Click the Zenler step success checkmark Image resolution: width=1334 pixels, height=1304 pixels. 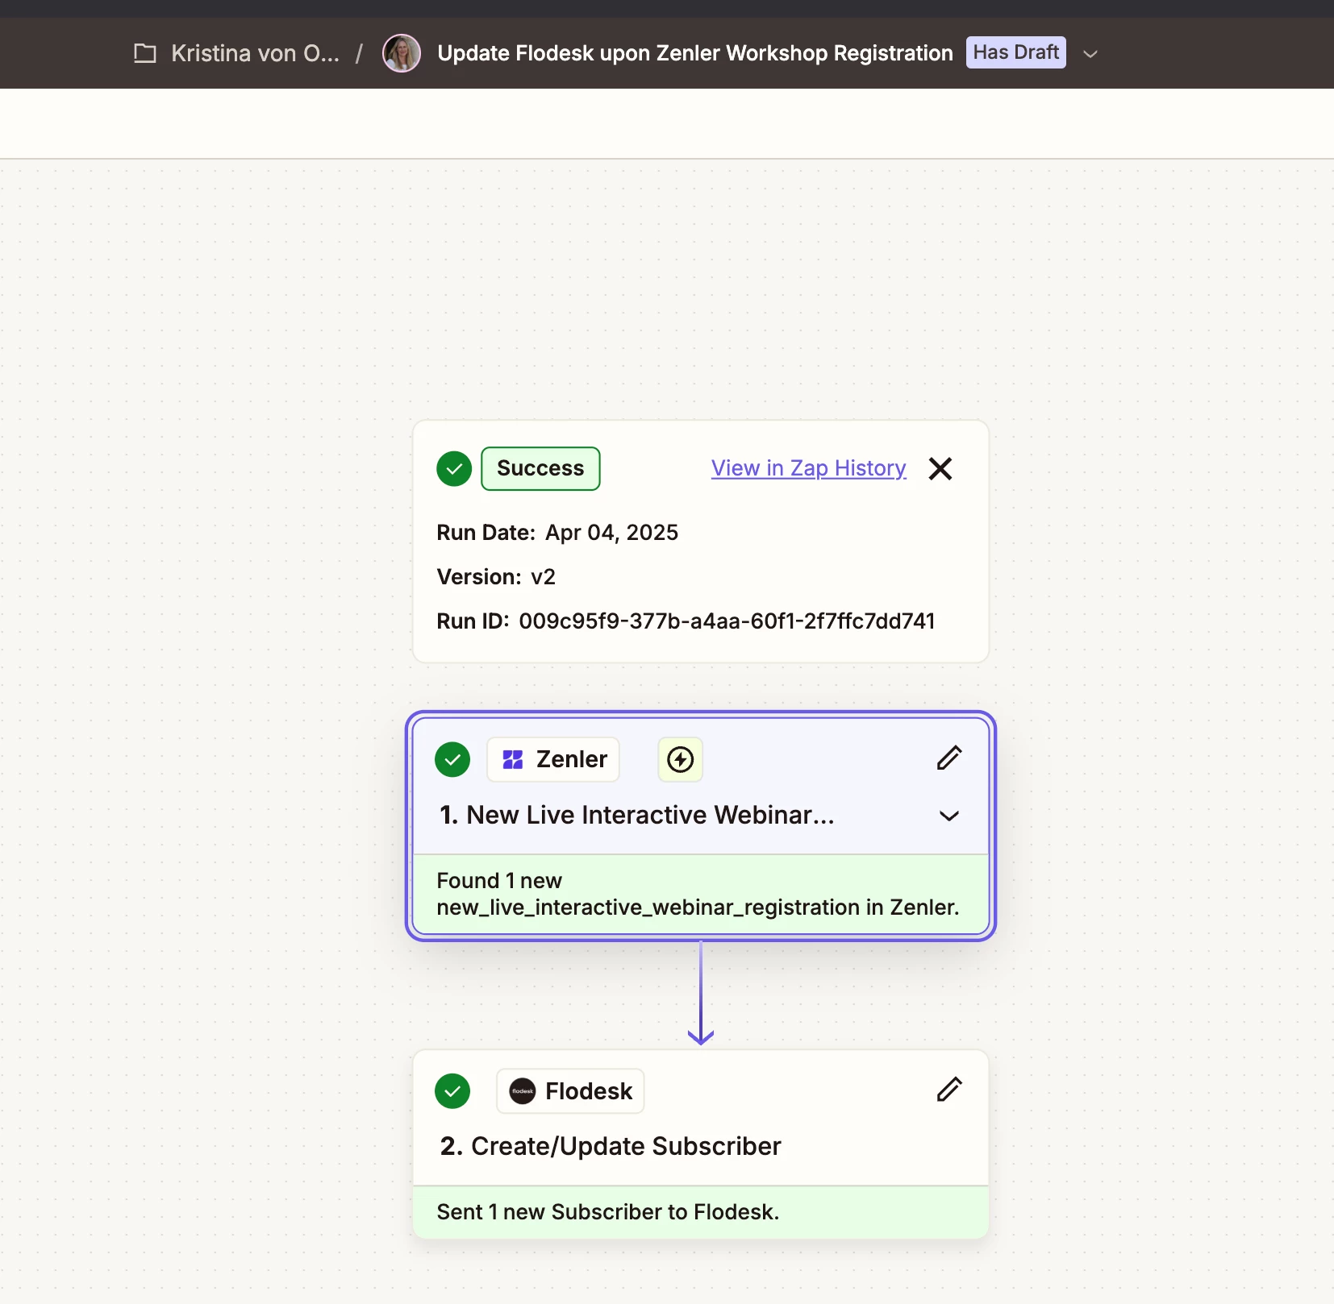[452, 759]
